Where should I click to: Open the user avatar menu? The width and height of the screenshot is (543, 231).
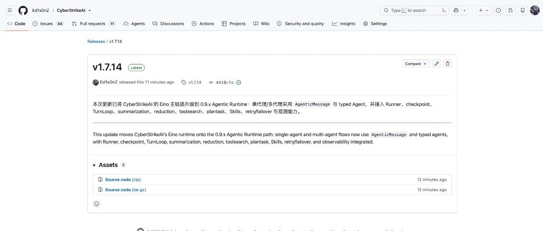tap(535, 10)
